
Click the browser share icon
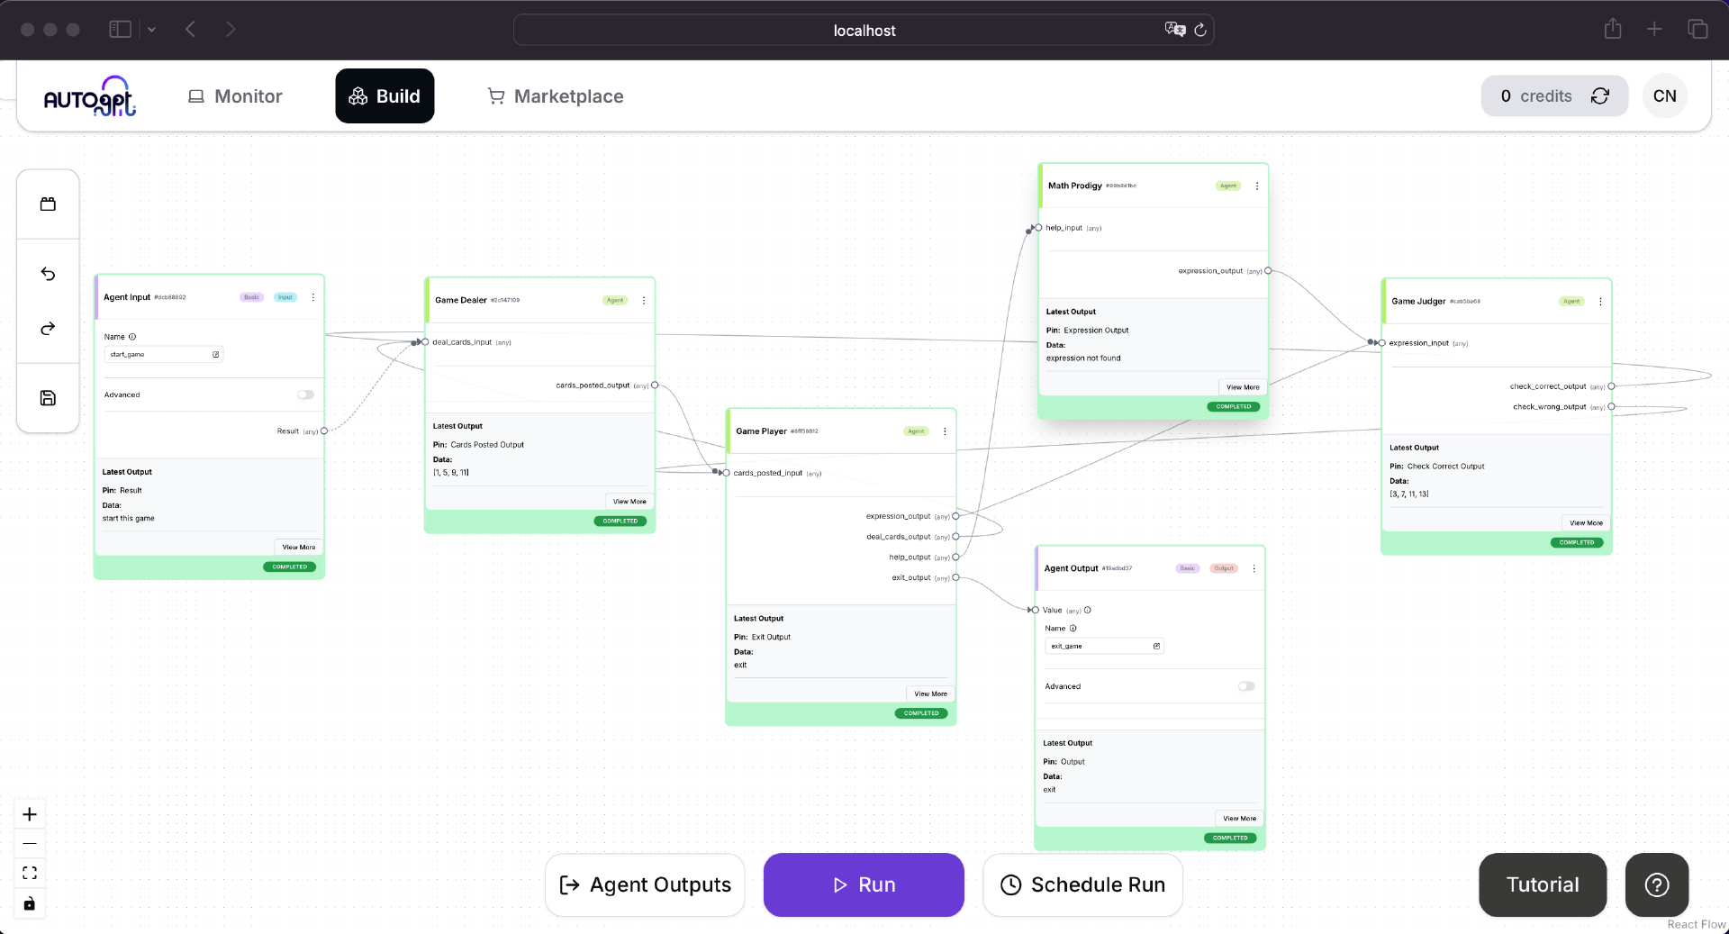point(1613,29)
